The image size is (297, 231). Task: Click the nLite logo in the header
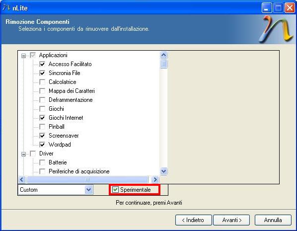[x=276, y=29]
